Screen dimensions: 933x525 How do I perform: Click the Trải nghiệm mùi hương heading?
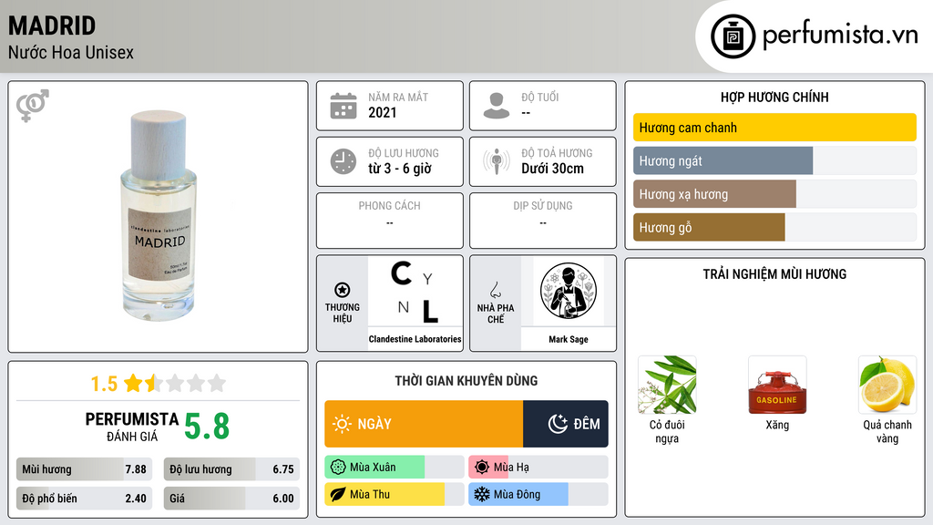click(774, 274)
